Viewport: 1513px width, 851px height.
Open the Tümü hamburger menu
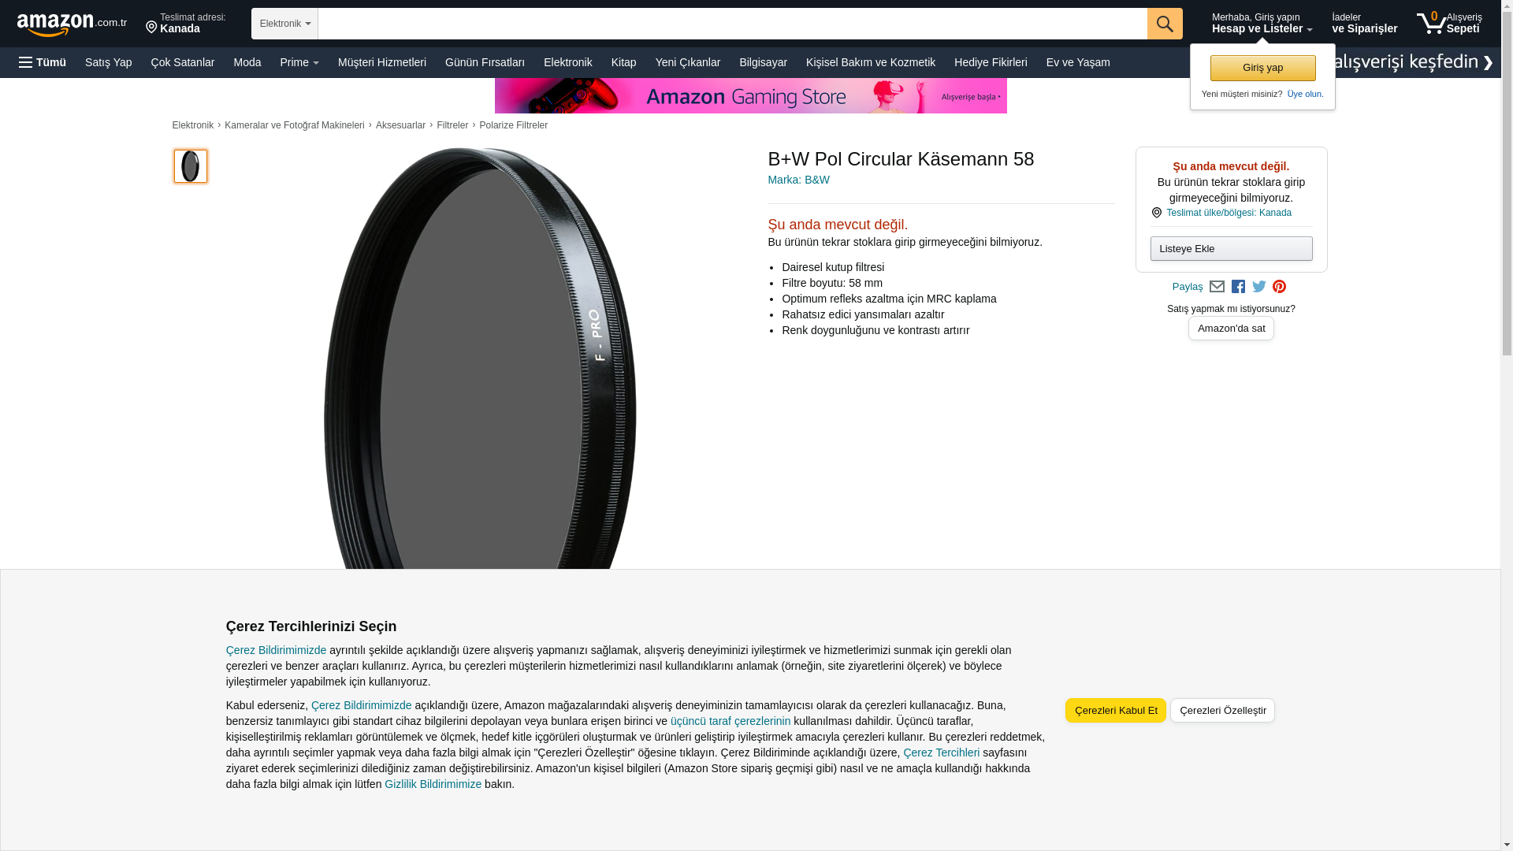(x=43, y=62)
